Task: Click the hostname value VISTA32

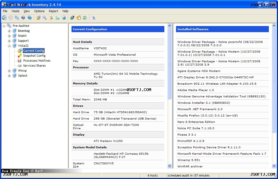Action: pyautogui.click(x=100, y=48)
